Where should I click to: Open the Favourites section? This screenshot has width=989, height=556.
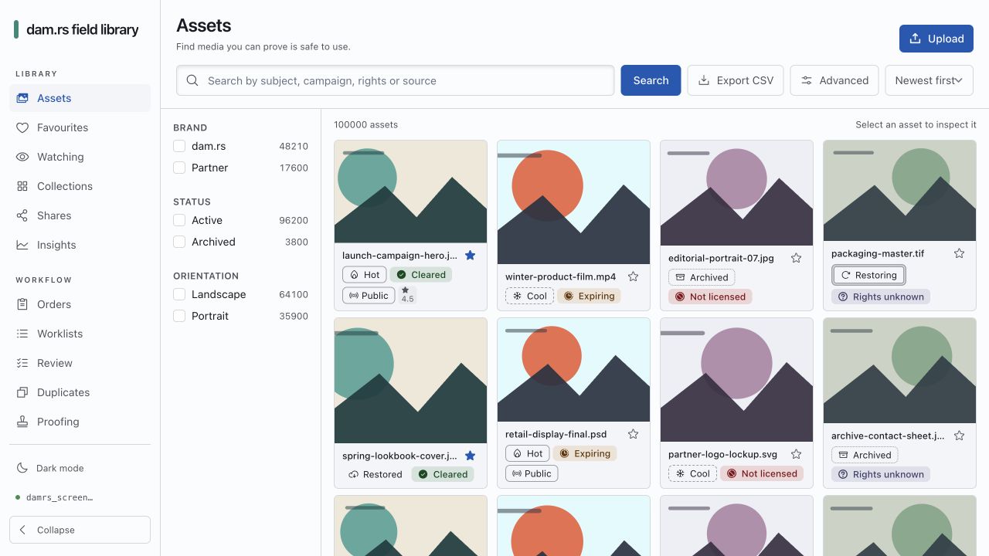pos(80,127)
